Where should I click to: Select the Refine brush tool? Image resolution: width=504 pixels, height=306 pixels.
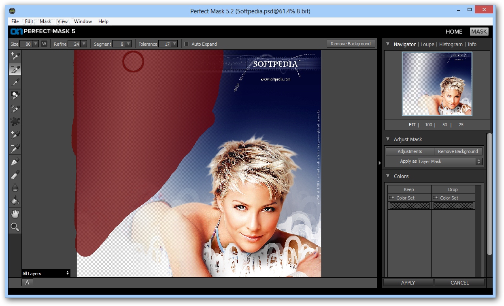pos(15,83)
